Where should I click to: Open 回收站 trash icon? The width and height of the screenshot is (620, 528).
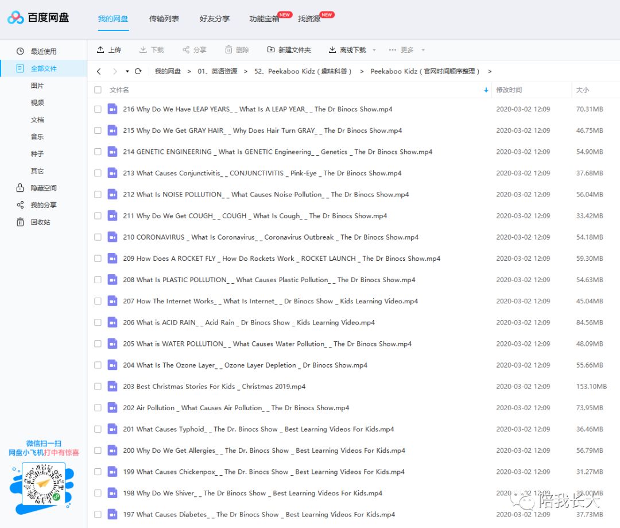[20, 222]
